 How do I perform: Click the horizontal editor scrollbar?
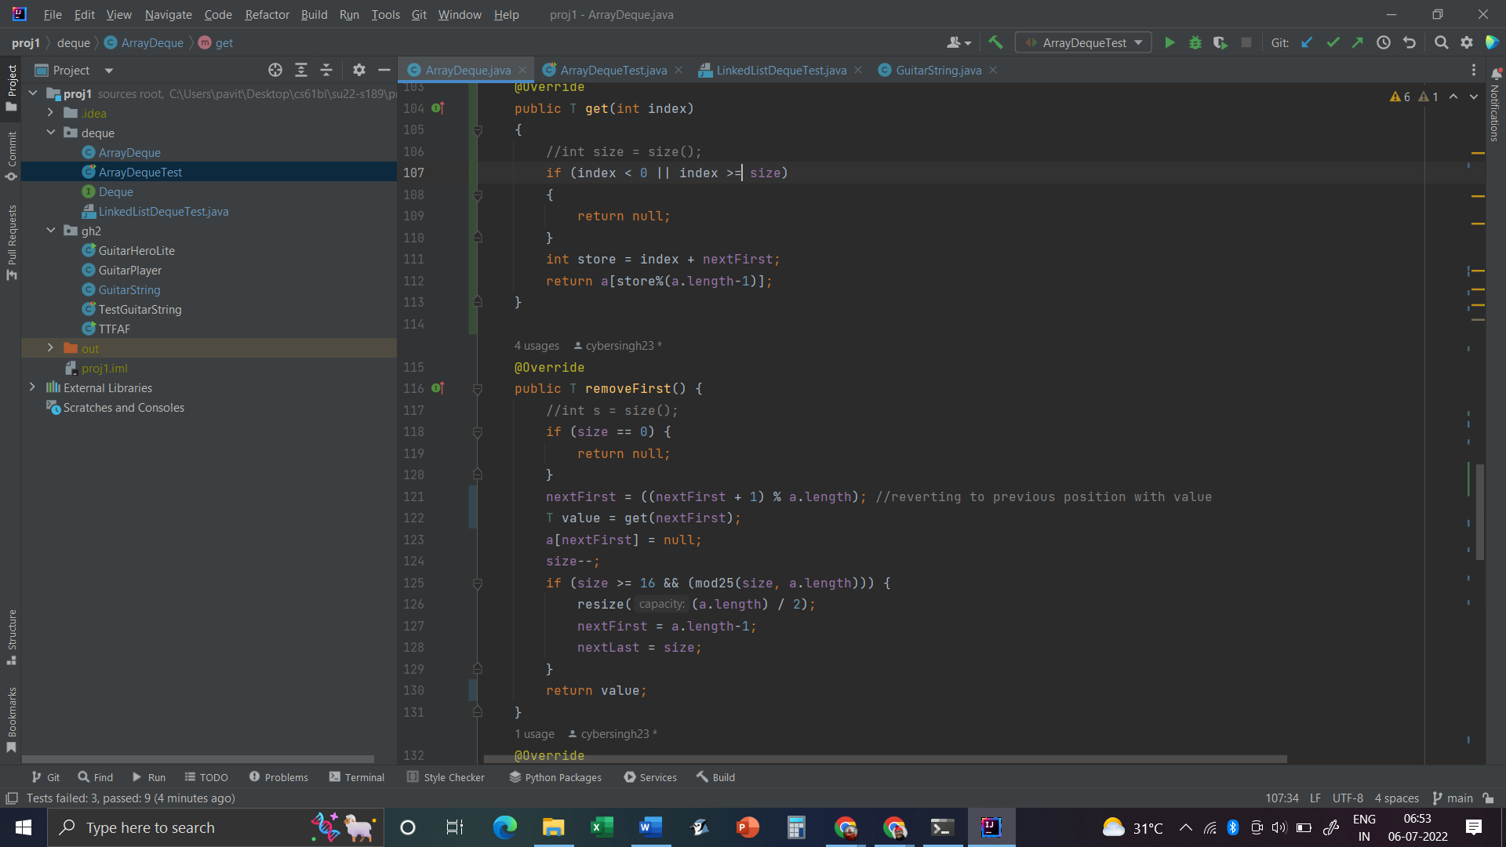coord(885,759)
